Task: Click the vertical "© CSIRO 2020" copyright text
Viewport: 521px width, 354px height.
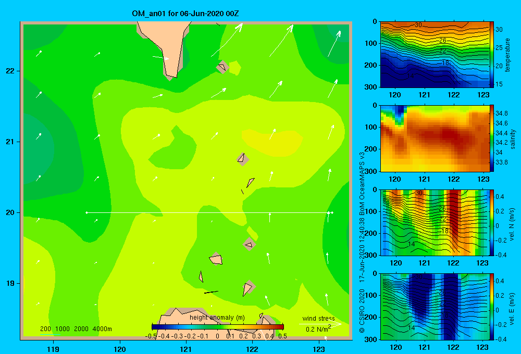Action: point(362,311)
